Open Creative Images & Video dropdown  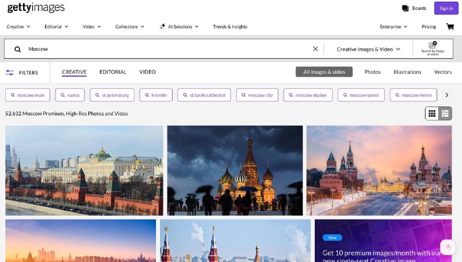368,49
